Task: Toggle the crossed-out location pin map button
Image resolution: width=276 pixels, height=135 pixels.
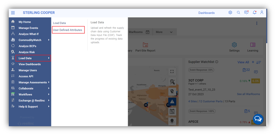Action: 172,91
